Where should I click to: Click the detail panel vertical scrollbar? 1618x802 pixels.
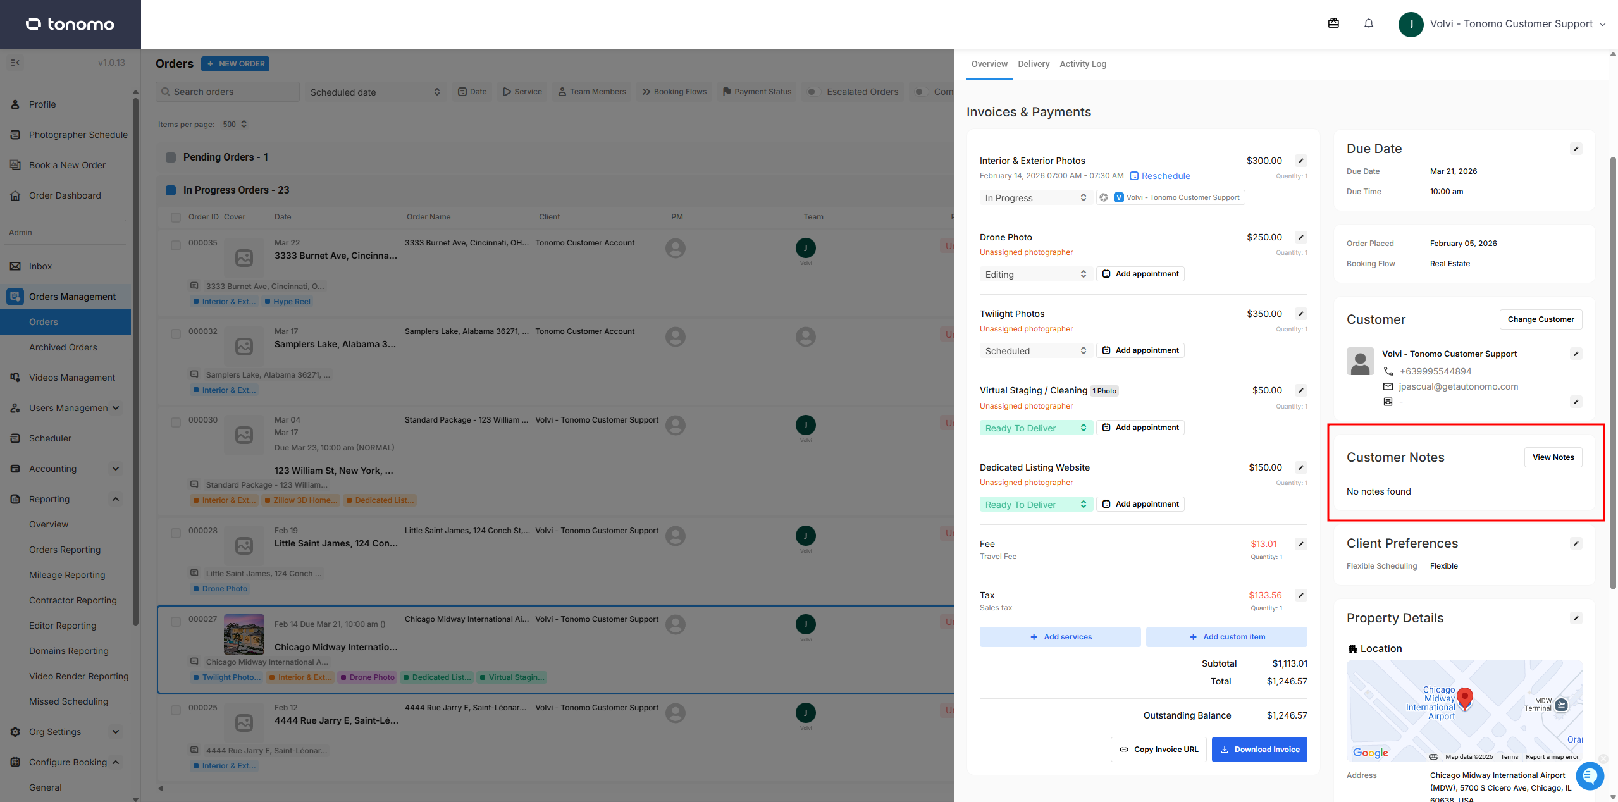pos(1613,373)
